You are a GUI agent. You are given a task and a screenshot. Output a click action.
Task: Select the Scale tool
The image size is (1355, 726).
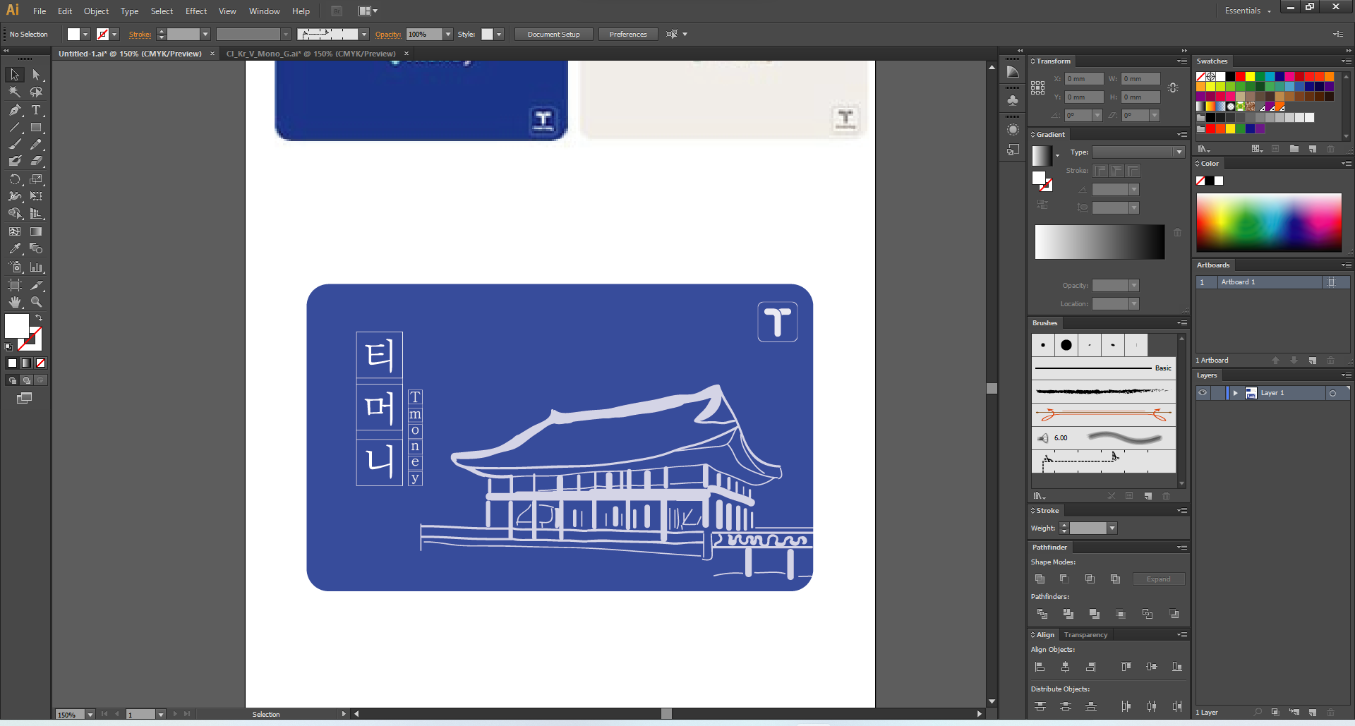(x=36, y=179)
